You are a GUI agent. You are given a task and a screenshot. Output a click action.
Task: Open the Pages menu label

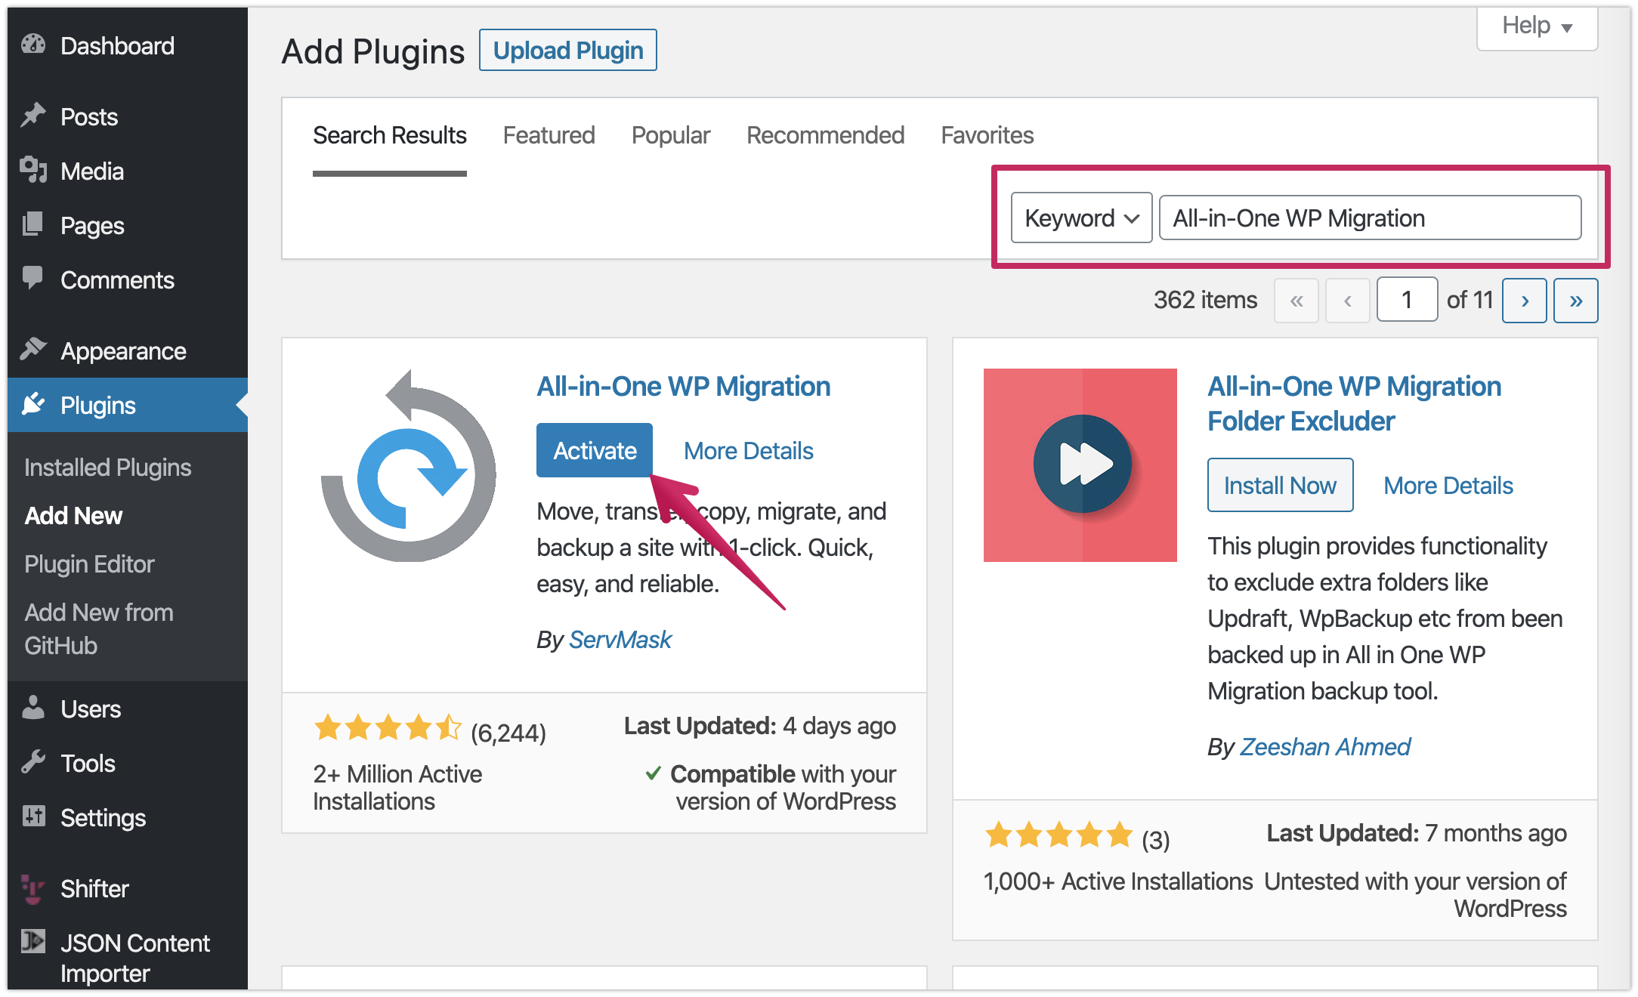click(92, 226)
